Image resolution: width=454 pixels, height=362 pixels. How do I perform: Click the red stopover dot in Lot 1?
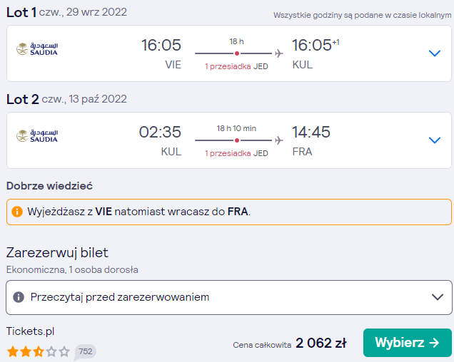(x=237, y=53)
